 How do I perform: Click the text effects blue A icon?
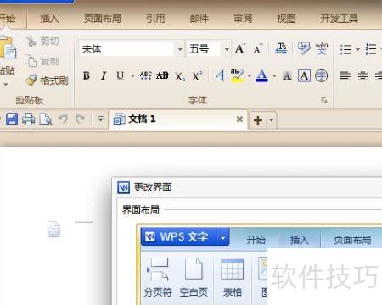[x=220, y=75]
